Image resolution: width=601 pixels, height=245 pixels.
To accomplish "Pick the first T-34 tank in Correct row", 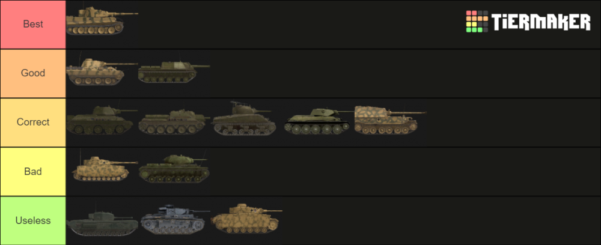I will click(x=102, y=119).
